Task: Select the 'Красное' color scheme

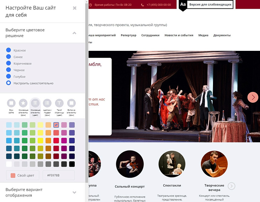Action: (8, 50)
